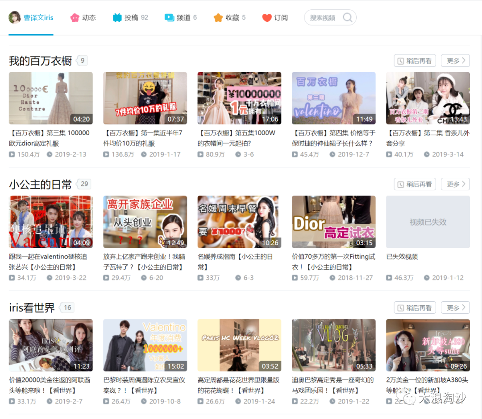Open the Dior Haute Couture 04:20 thumbnail
The width and height of the screenshot is (482, 419).
tap(51, 98)
